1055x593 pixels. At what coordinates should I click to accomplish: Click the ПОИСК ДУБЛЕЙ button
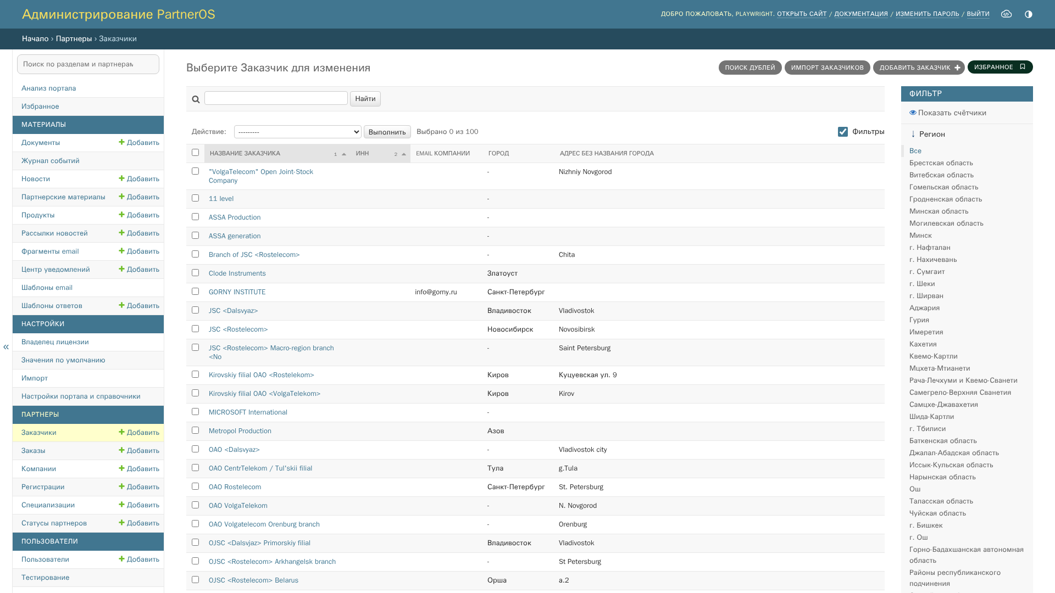tap(750, 68)
